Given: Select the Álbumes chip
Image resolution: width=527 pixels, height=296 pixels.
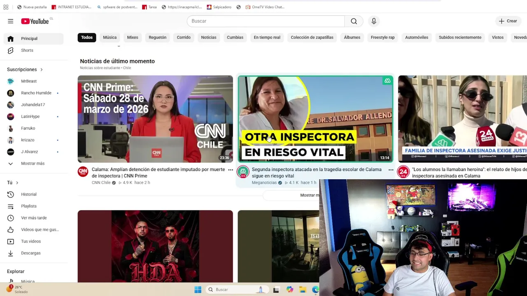Looking at the screenshot, I should (x=352, y=37).
